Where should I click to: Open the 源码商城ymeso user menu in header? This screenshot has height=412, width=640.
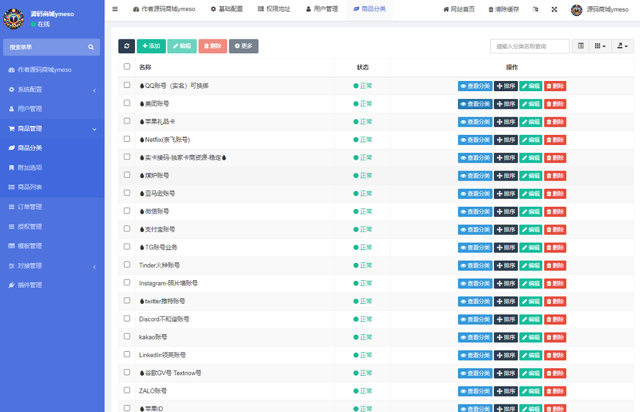point(599,10)
